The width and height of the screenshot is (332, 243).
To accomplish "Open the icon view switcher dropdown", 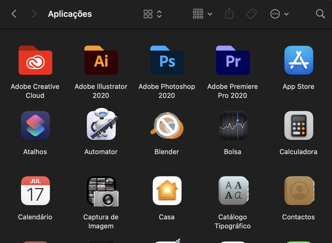I will point(152,14).
